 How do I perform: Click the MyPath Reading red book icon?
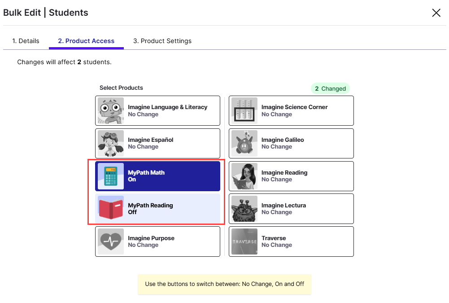tap(110, 209)
